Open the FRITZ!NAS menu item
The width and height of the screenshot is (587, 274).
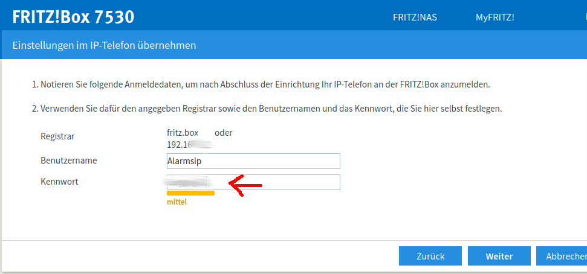click(x=415, y=18)
